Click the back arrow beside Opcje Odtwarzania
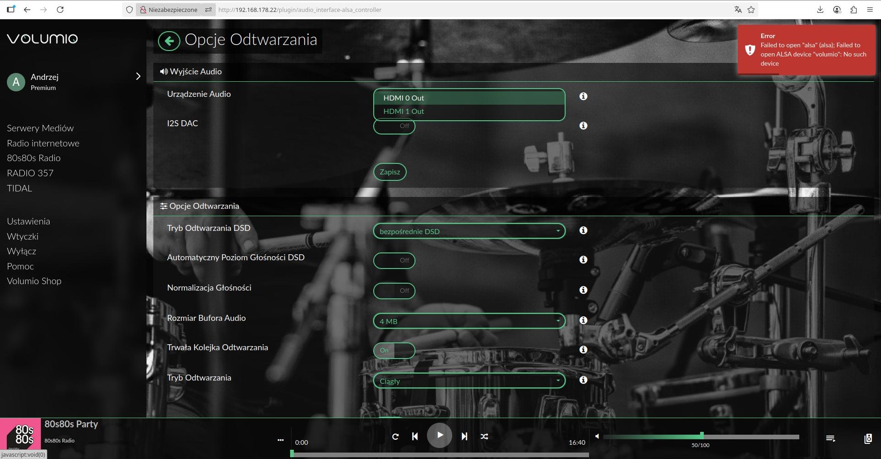This screenshot has width=881, height=459. [169, 41]
